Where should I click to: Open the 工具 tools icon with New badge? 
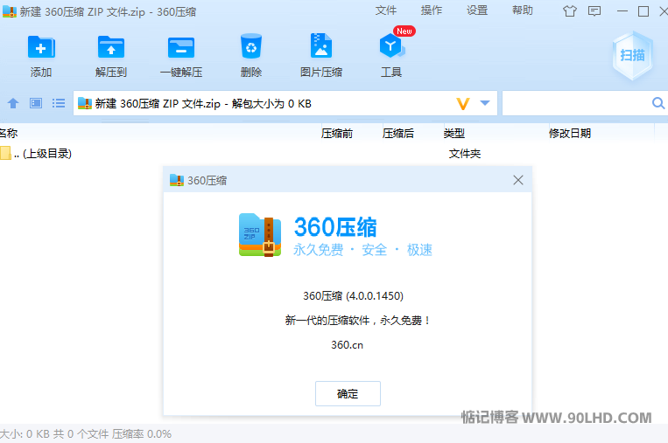(391, 45)
